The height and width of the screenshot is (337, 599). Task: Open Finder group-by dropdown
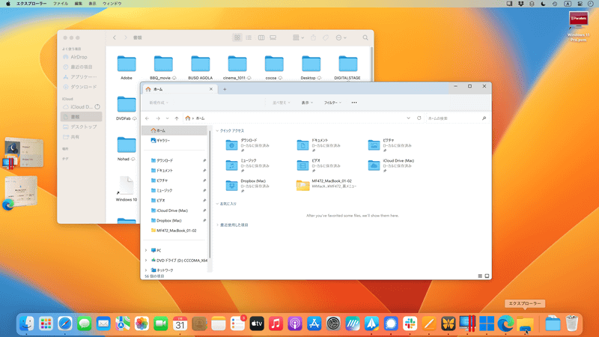(x=298, y=37)
